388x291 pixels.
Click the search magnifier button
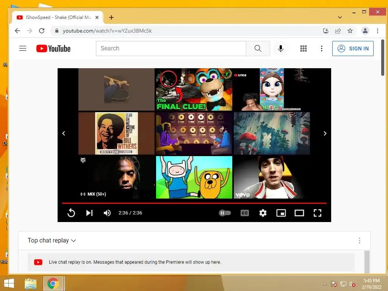(258, 48)
